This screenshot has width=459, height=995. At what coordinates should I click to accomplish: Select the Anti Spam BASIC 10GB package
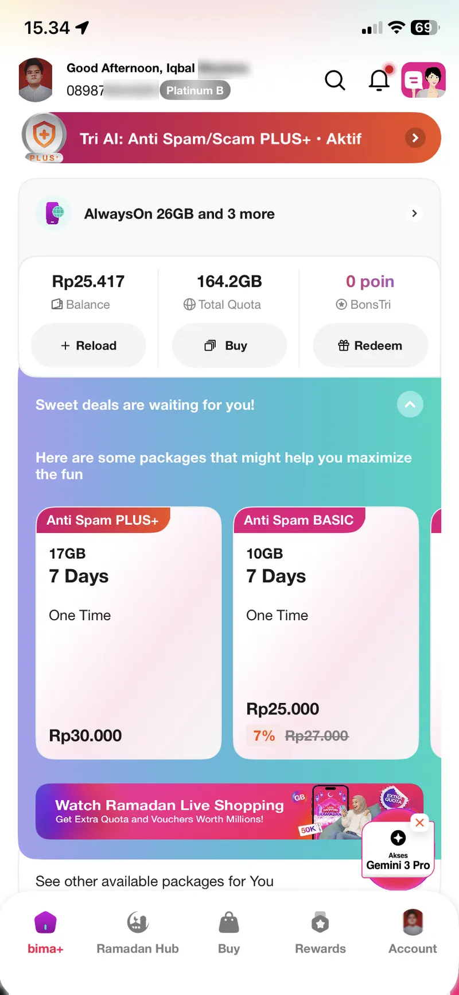click(x=325, y=632)
